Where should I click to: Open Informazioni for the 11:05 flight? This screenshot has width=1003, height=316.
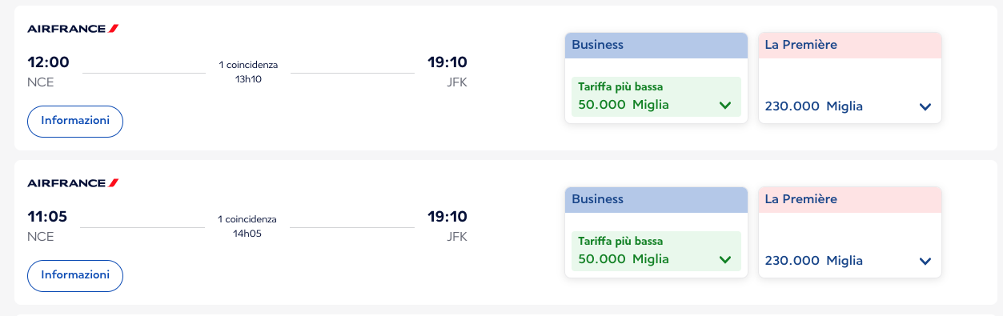point(75,275)
